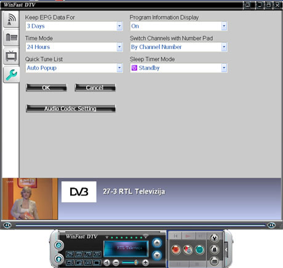Adjust the volume slider on the remote
The image size is (283, 268).
tap(130, 262)
